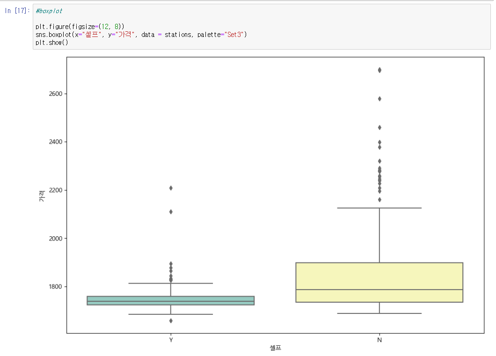Click the lowest outlier below Y whisker

[x=171, y=320]
